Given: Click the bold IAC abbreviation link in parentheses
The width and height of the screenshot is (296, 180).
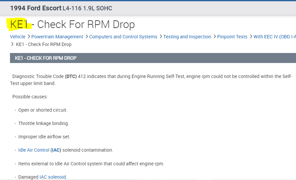Looking at the screenshot, I should [56, 150].
